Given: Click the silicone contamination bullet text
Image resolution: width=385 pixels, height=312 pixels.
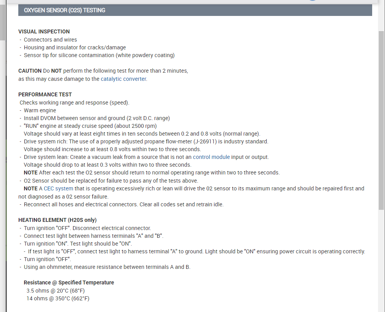Looking at the screenshot, I should (x=99, y=55).
